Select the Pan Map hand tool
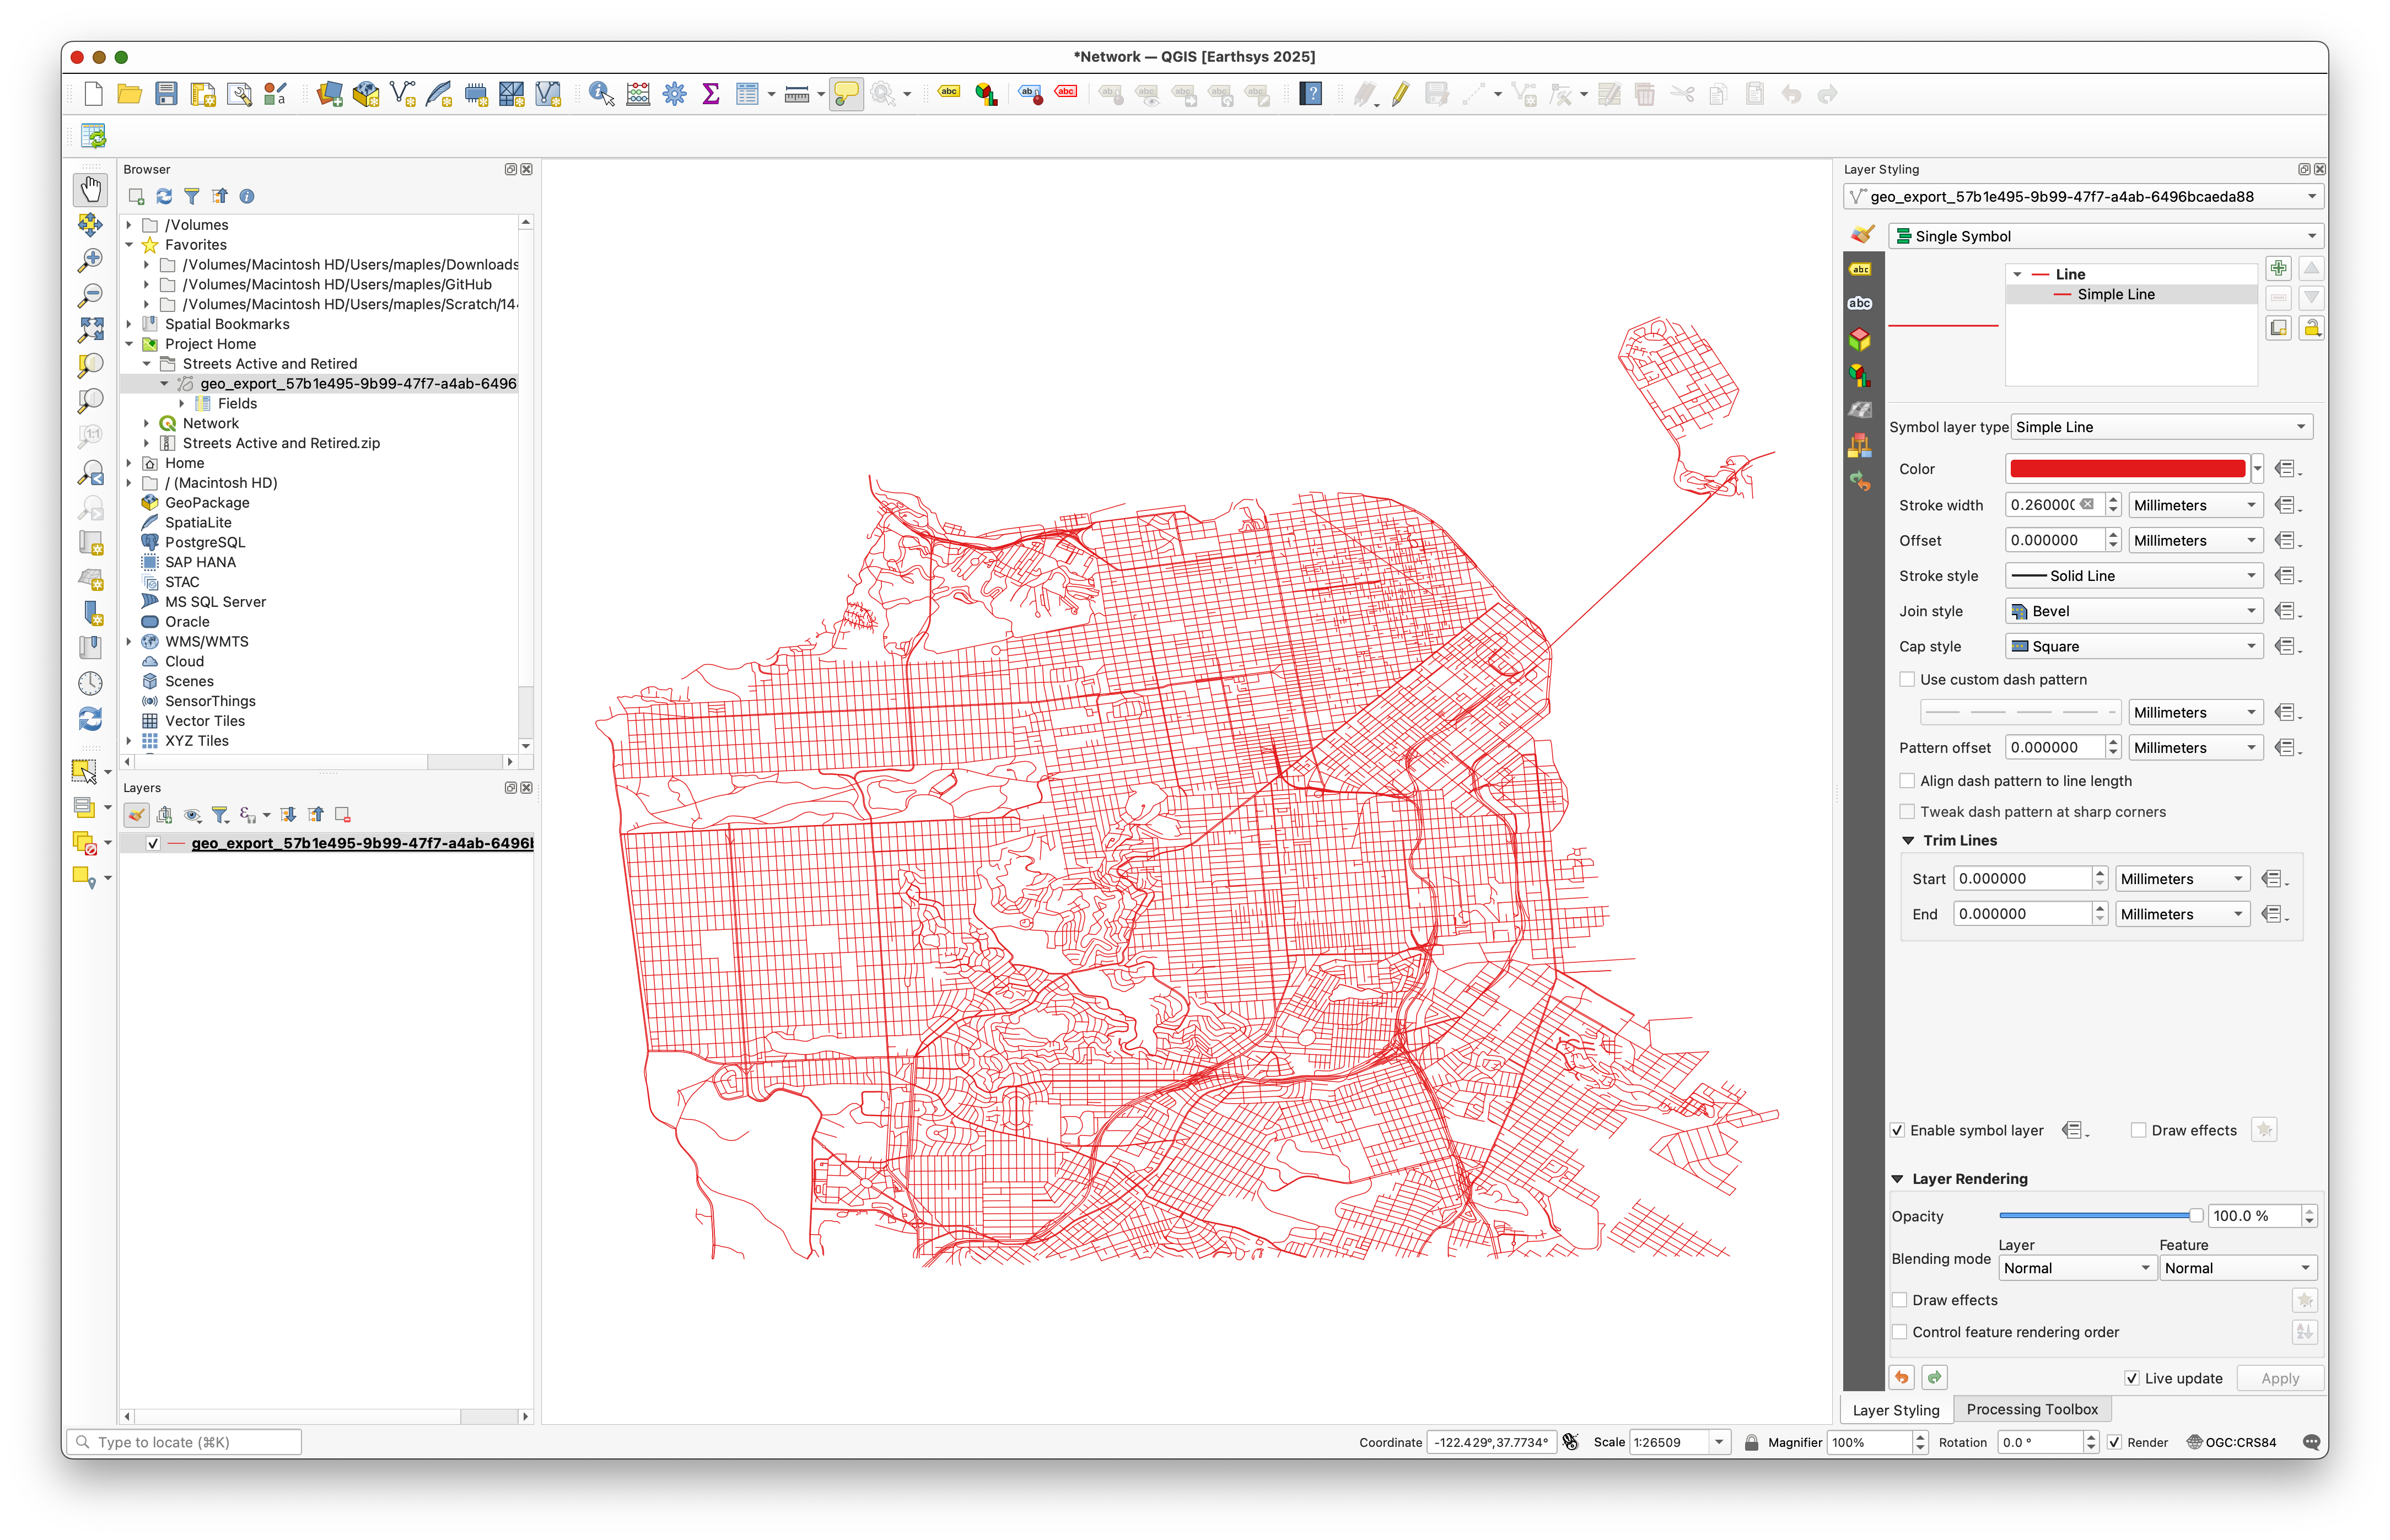2390x1540 pixels. coord(90,189)
